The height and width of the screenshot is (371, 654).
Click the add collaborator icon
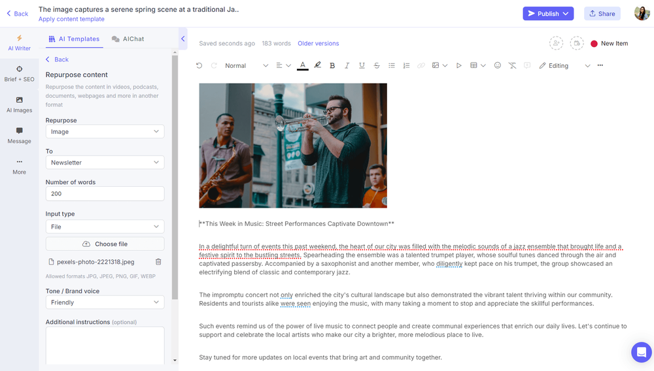pyautogui.click(x=556, y=43)
